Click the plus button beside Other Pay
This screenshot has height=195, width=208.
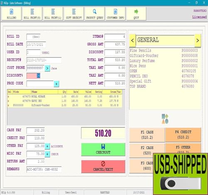tap(47, 146)
